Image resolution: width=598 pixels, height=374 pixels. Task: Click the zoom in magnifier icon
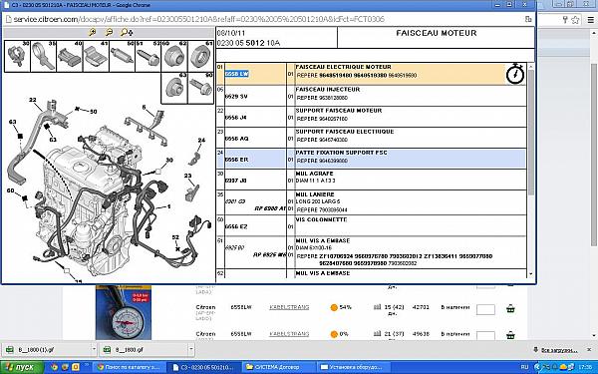93,33
